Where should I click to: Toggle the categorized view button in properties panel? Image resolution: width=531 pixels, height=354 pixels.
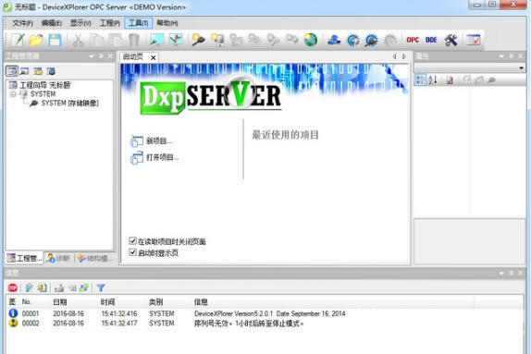420,79
